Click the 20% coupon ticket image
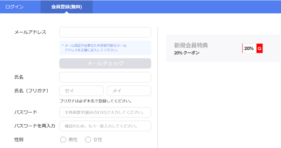The image size is (281, 148). point(252,48)
